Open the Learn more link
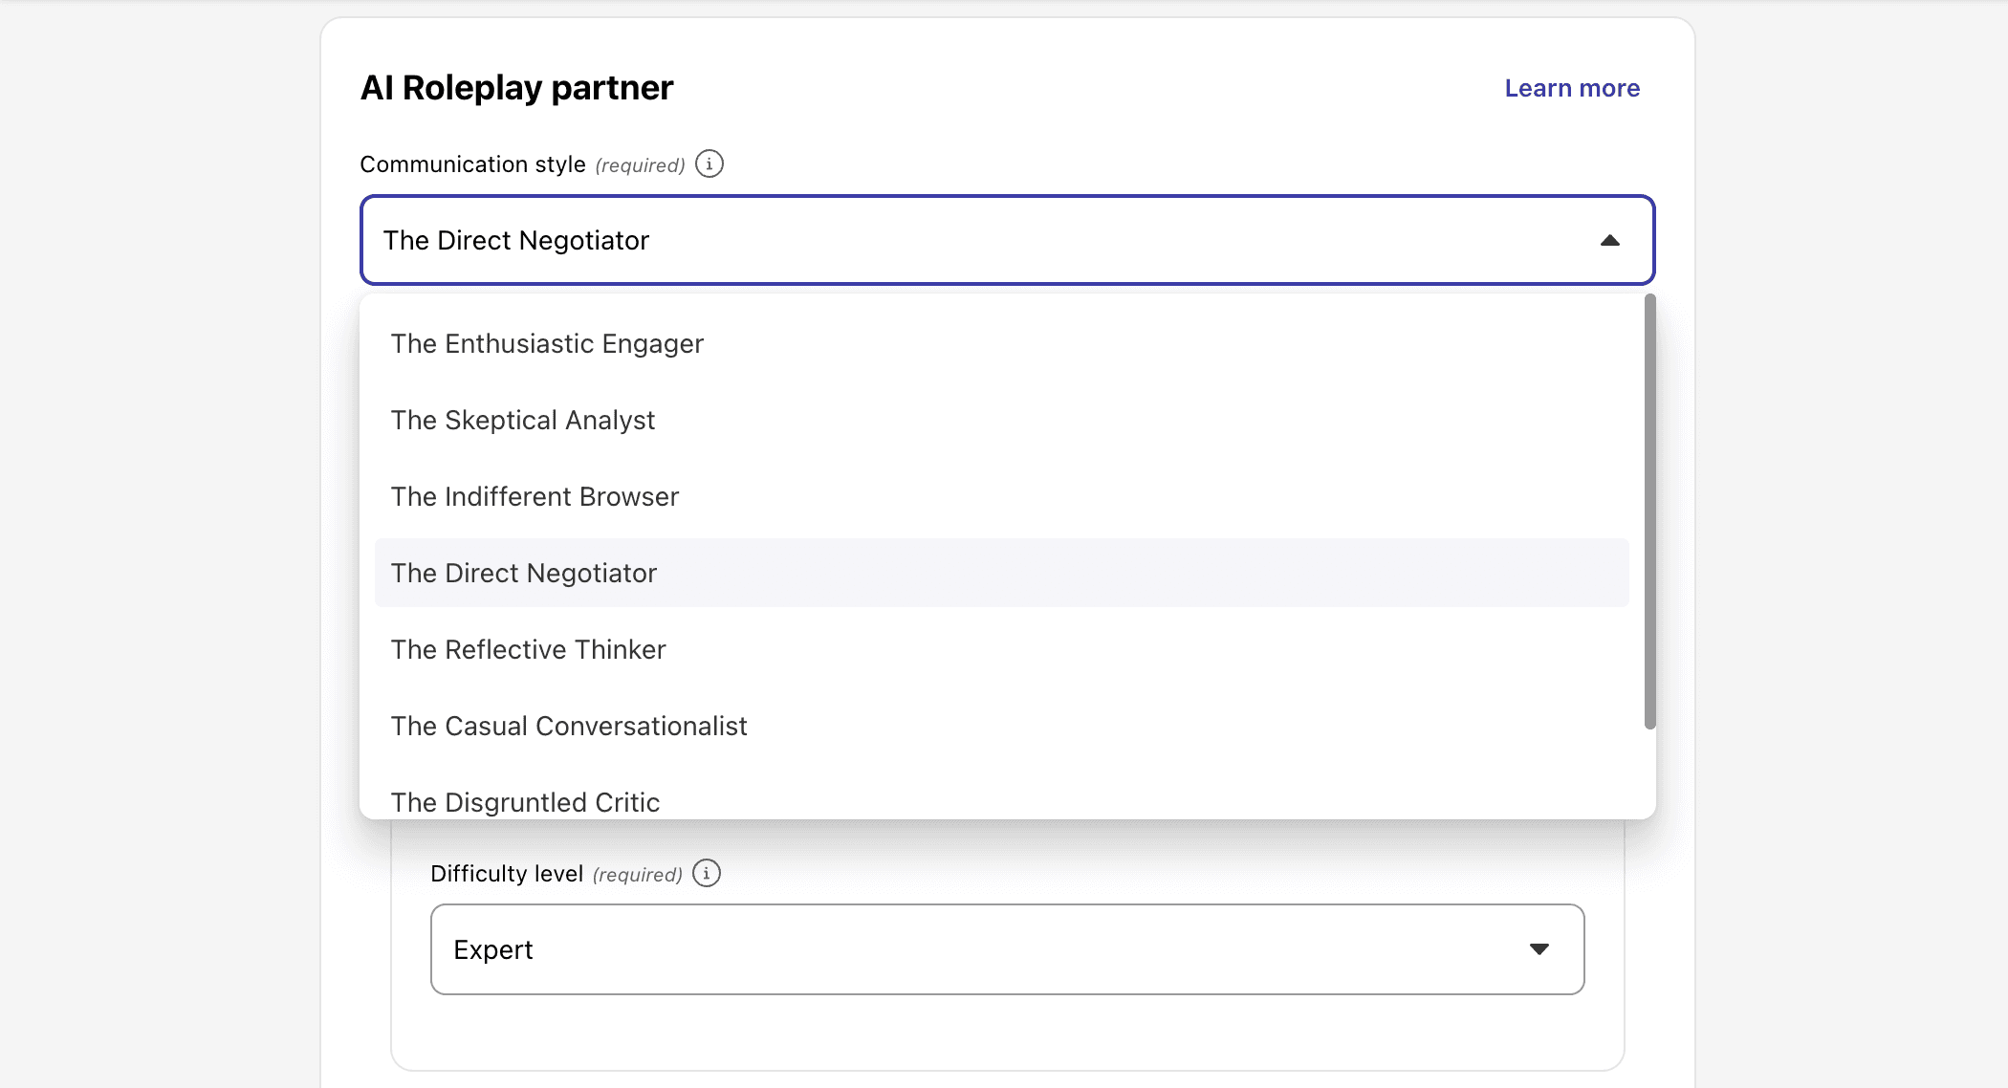 (1572, 88)
